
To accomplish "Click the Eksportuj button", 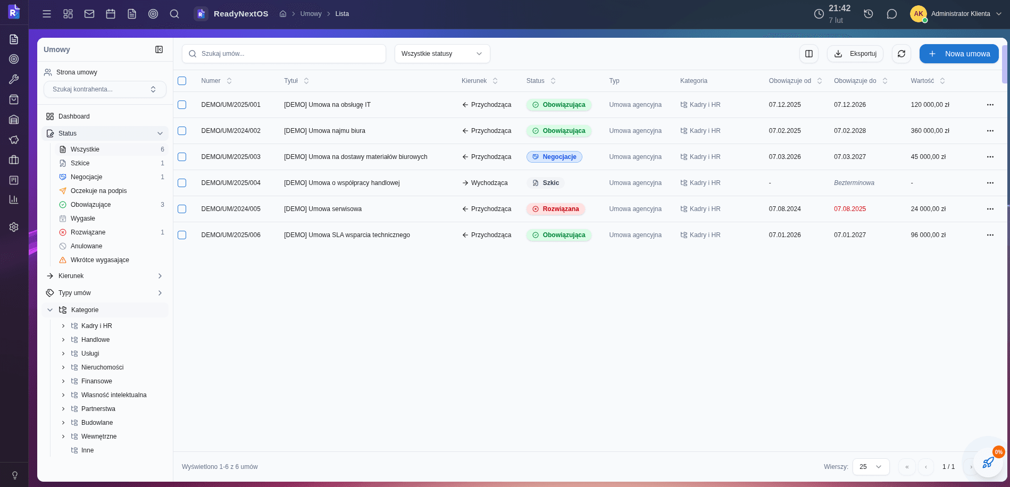I will click(x=855, y=54).
